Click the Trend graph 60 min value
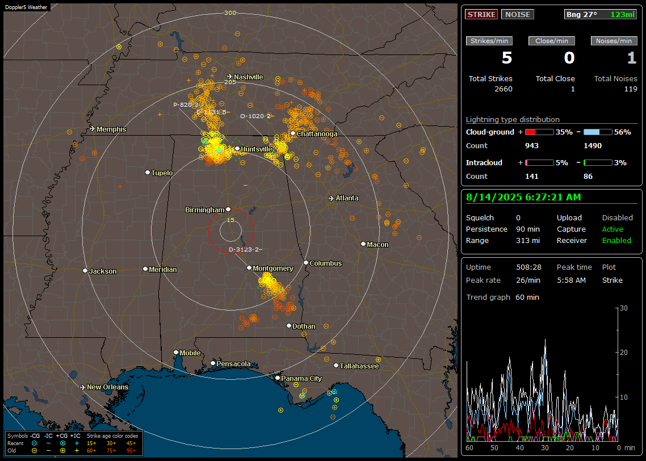This screenshot has height=461, width=646. pyautogui.click(x=527, y=297)
